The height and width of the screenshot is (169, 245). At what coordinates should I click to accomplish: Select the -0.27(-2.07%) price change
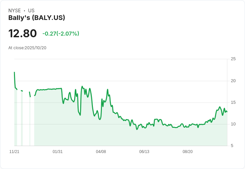(61, 34)
